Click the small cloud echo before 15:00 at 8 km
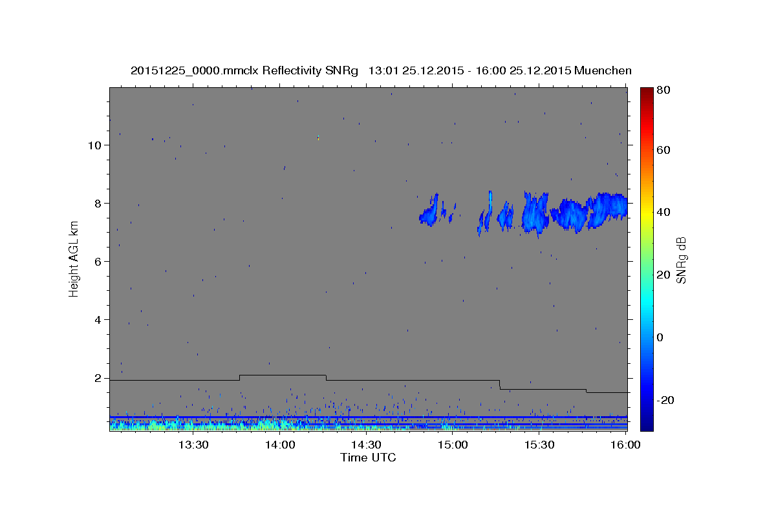776x517 pixels. point(430,211)
